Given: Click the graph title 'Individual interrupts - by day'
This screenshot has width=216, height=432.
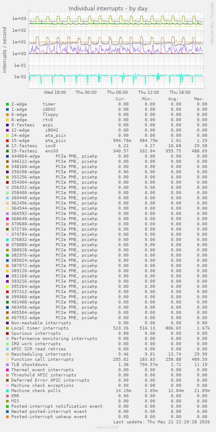Looking at the screenshot, I should click(108, 9).
